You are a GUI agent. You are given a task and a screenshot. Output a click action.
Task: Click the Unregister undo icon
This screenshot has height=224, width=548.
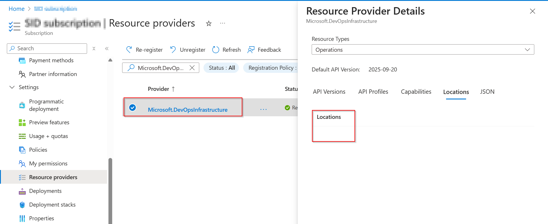tap(173, 50)
